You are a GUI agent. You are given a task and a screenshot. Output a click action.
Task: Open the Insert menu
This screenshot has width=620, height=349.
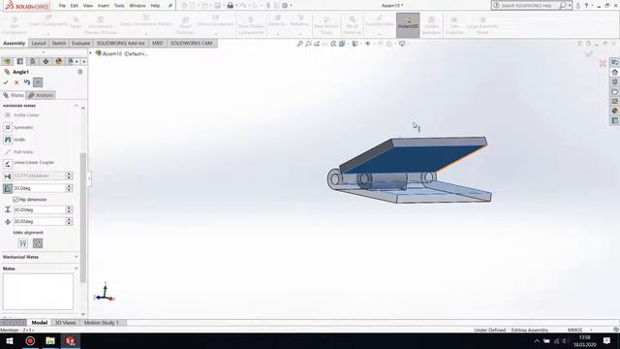104,6
